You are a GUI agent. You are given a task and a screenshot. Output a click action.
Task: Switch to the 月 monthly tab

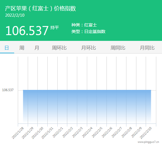point(37,48)
